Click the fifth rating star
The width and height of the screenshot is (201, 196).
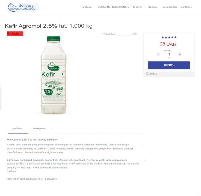[175, 37]
